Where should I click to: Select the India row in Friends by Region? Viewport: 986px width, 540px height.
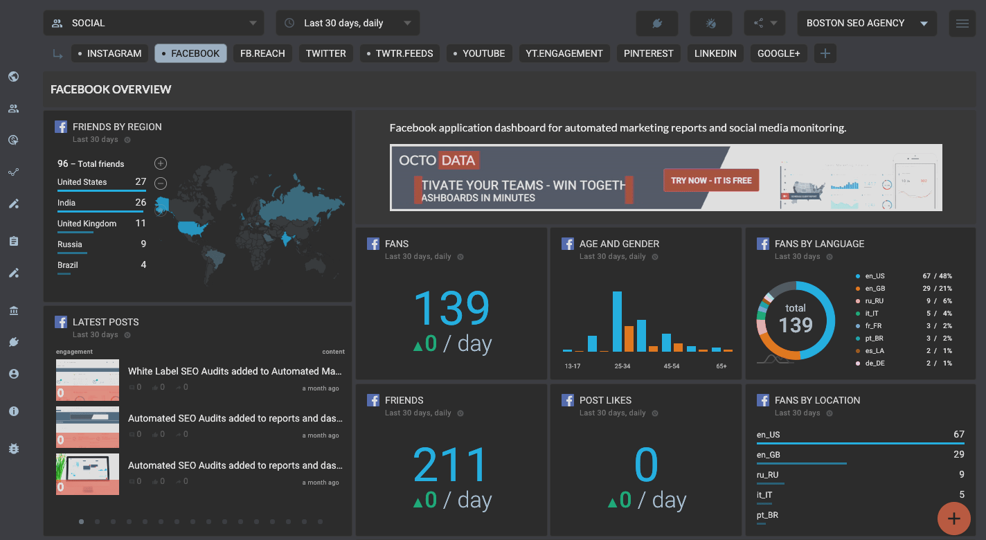[x=102, y=204]
